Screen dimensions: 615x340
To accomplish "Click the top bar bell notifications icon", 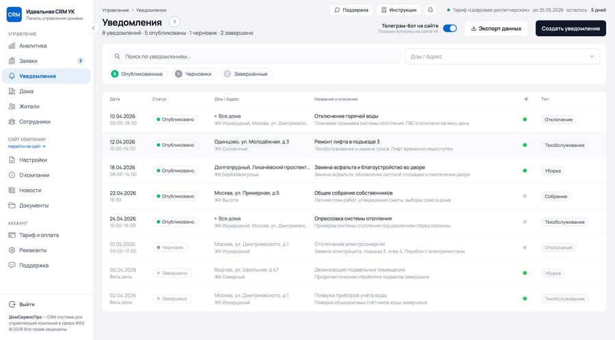I will [430, 10].
